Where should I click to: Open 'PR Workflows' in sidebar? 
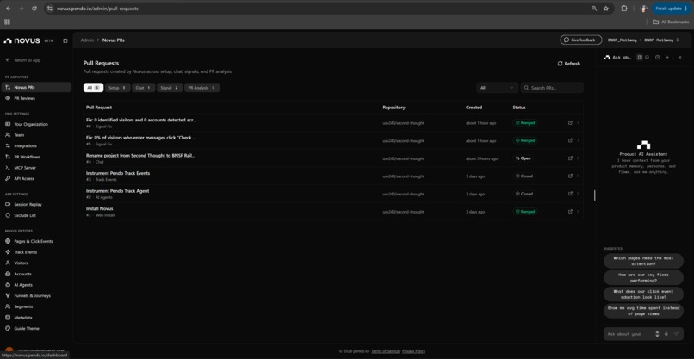[36, 157]
